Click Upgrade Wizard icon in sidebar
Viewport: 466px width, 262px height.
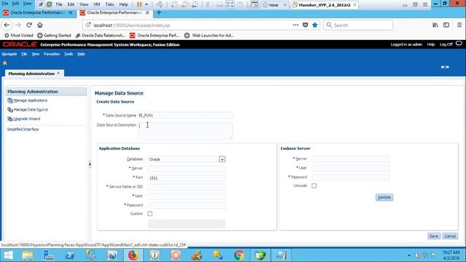point(10,119)
